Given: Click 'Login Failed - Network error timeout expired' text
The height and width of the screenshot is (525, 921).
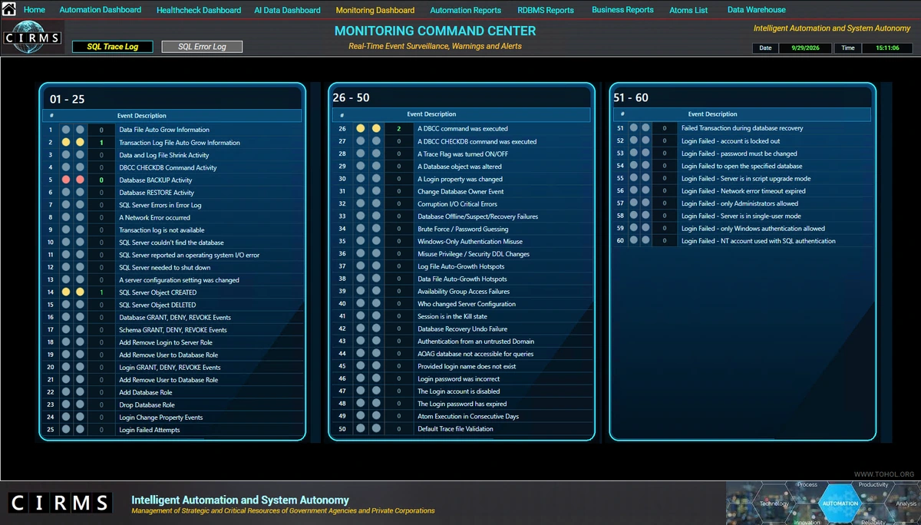Looking at the screenshot, I should point(744,191).
